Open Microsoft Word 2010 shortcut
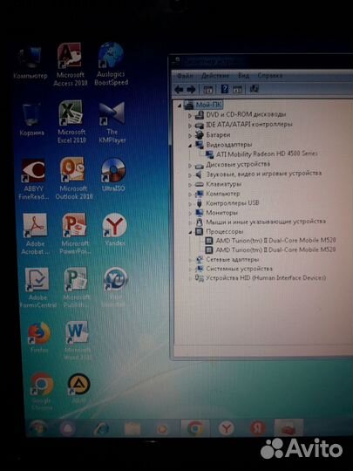 [78, 340]
